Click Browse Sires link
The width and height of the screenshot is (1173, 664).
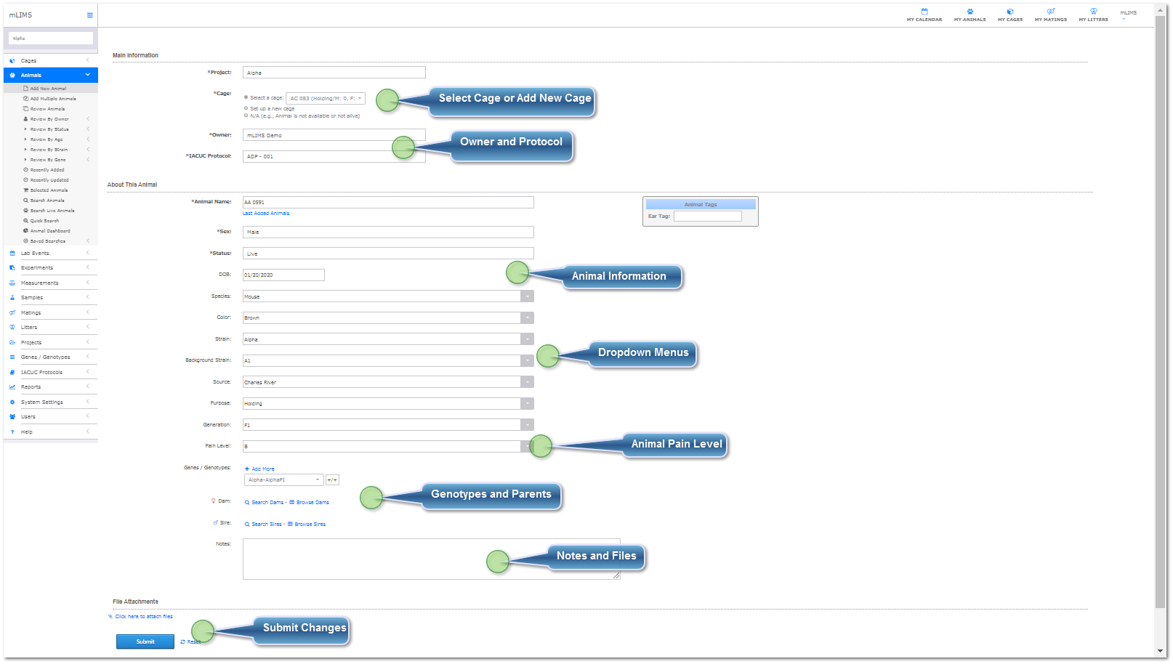click(x=307, y=525)
